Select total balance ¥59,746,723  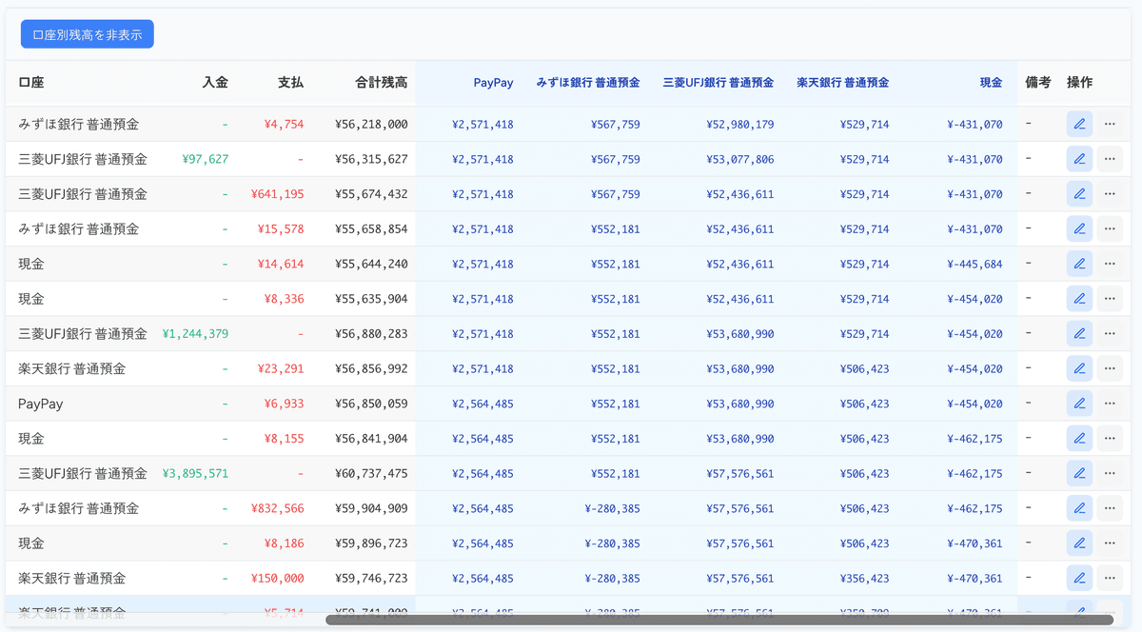pyautogui.click(x=372, y=578)
